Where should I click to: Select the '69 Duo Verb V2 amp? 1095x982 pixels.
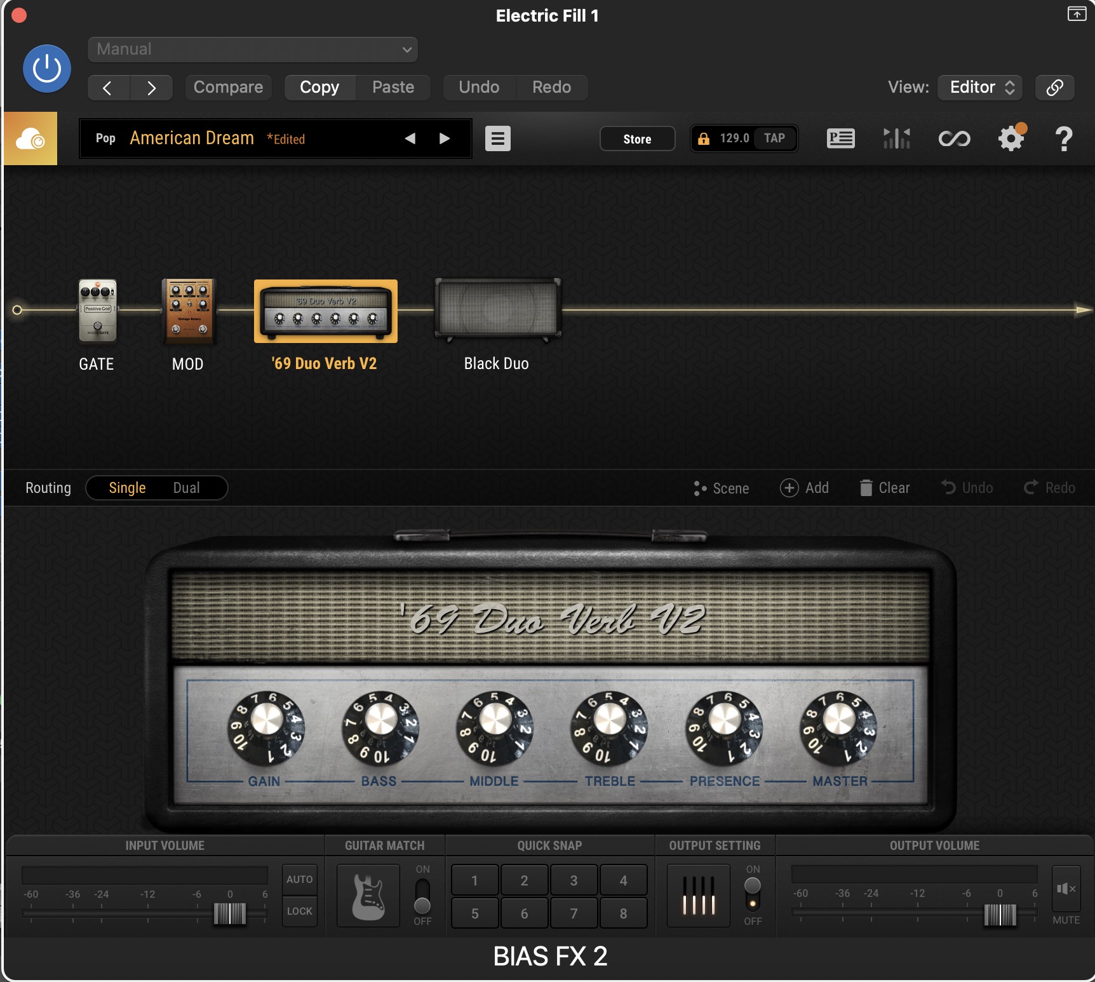coord(326,311)
